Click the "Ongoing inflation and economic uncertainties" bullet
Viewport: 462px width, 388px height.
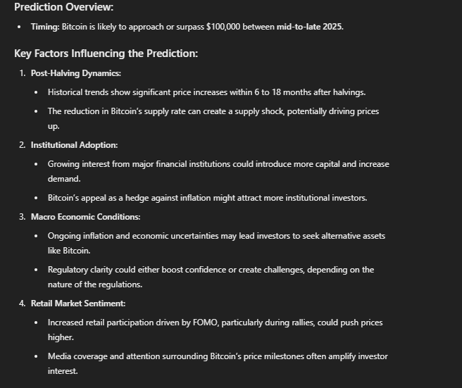216,236
